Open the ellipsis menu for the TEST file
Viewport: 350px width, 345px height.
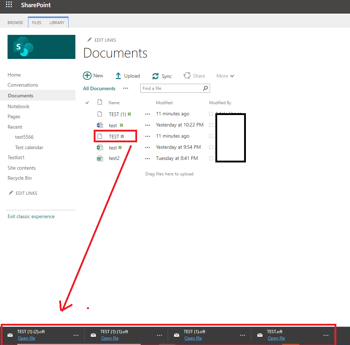click(147, 136)
